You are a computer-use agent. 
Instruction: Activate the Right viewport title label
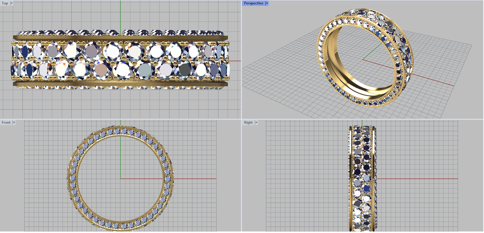[x=248, y=123]
